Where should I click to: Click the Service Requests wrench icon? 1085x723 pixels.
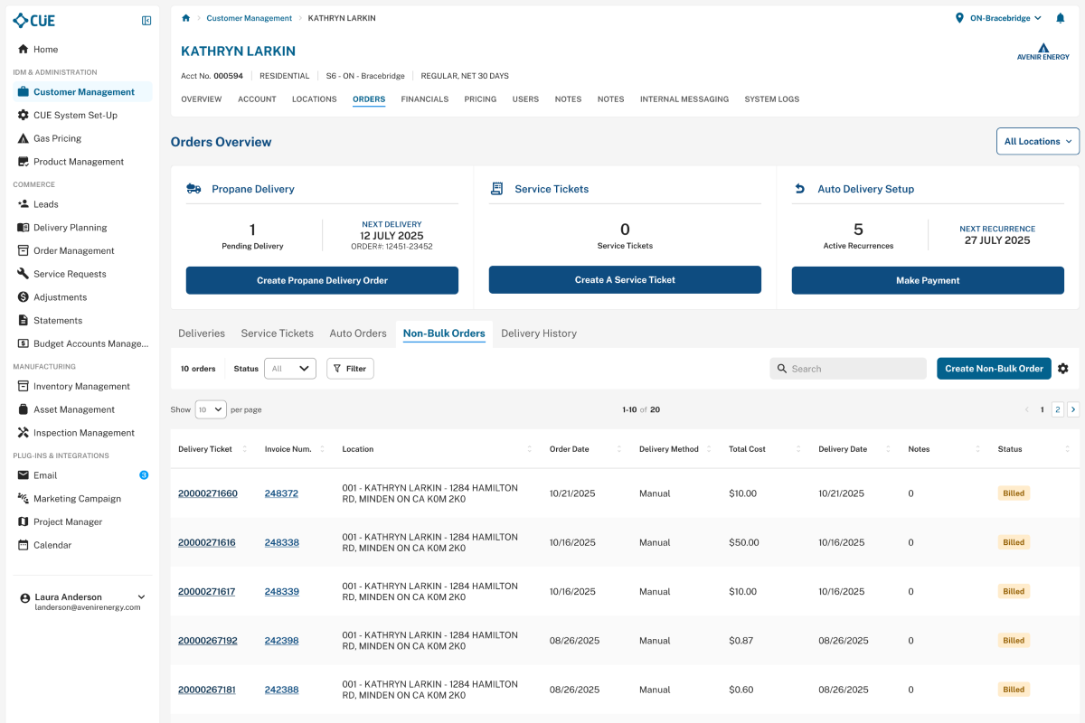click(x=24, y=274)
